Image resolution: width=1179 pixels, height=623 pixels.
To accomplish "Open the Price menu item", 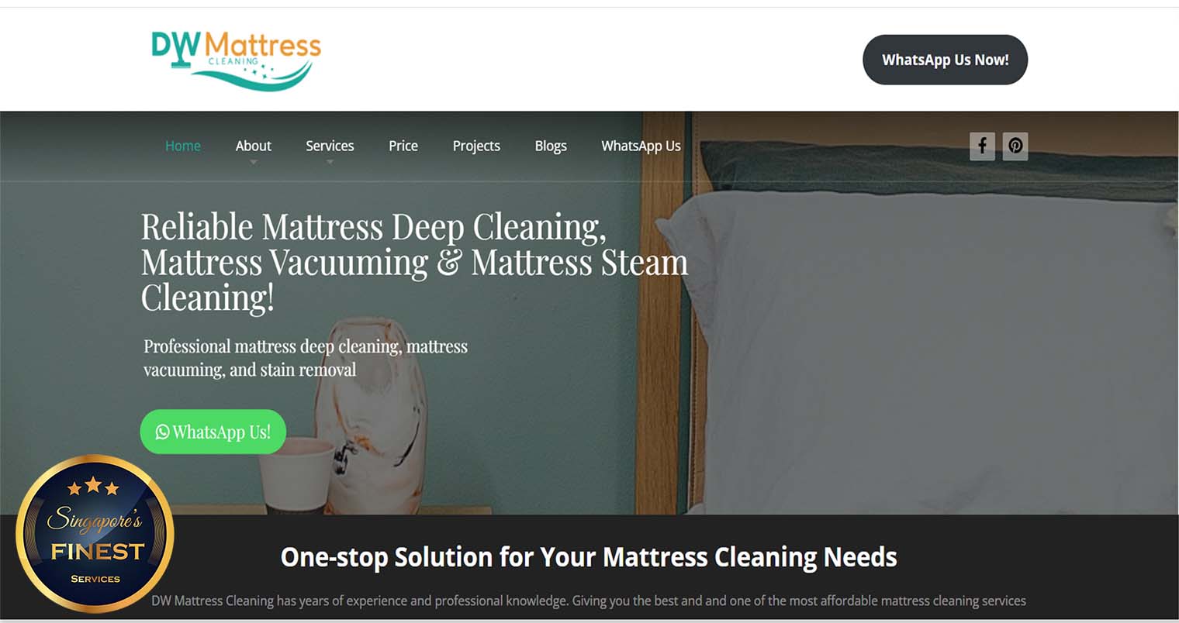I will click(x=403, y=146).
